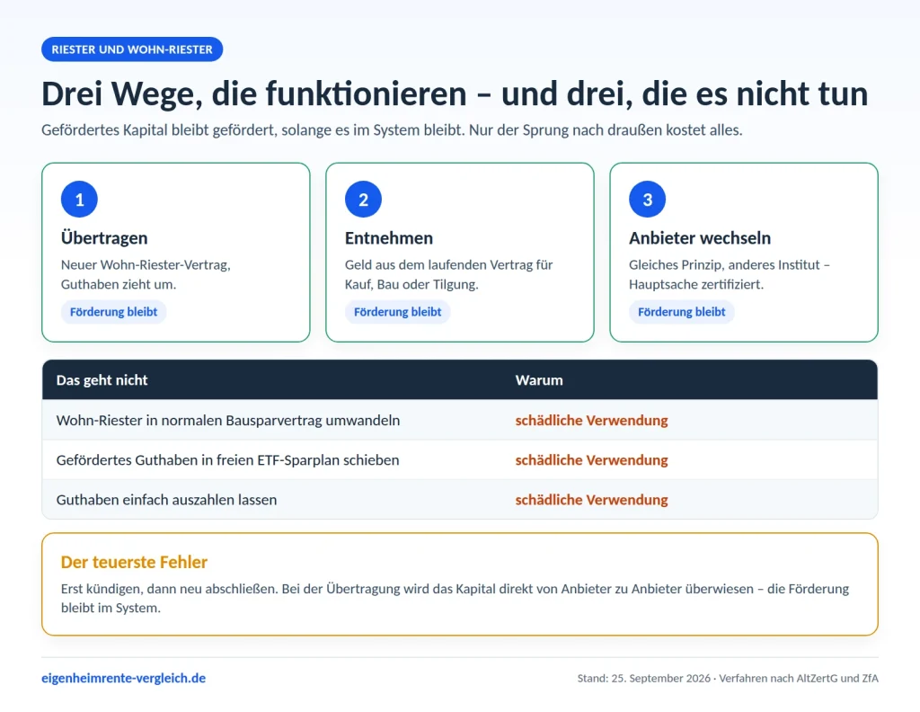Viewport: 920px width, 712px height.
Task: Click the 'Übertragen' card heading
Action: 104,237
